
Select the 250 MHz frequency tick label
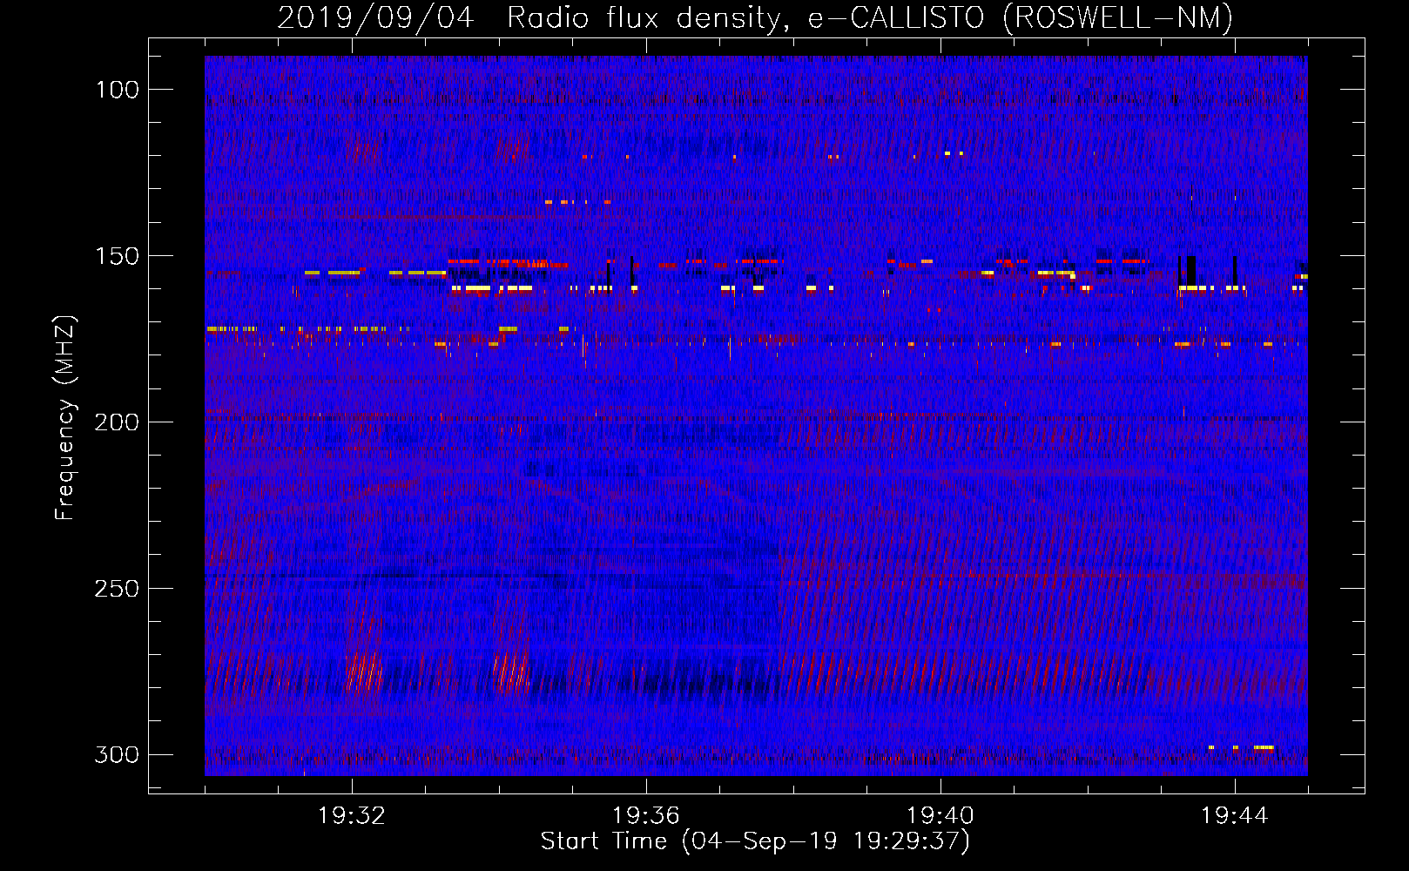click(x=117, y=589)
